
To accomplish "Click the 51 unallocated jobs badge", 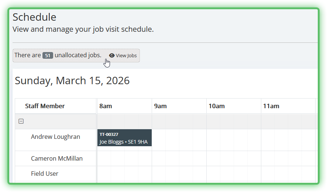I will tap(48, 55).
